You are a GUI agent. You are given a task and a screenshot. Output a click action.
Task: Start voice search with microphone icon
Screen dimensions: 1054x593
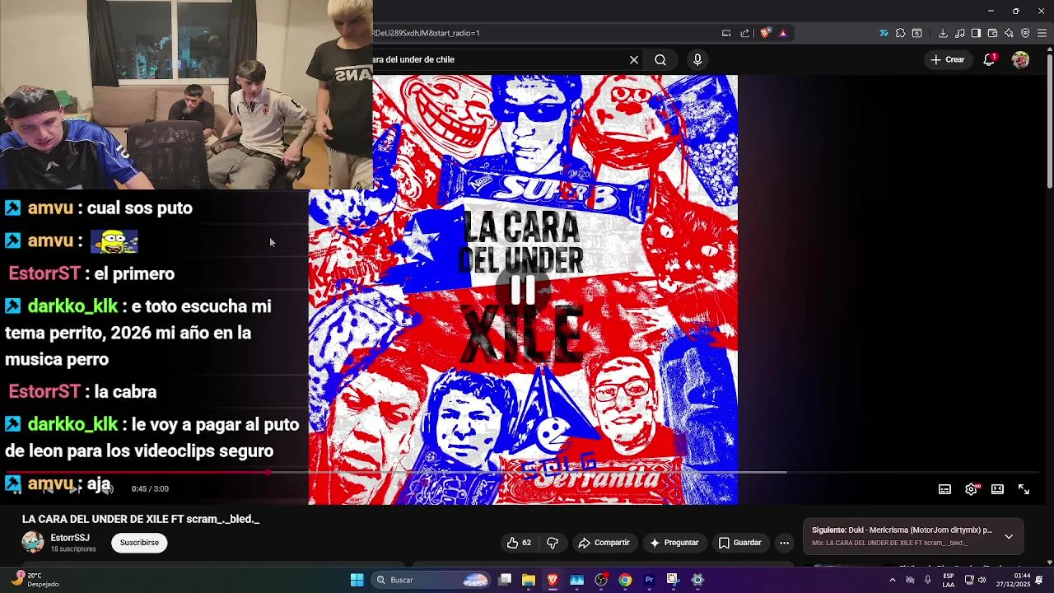pyautogui.click(x=697, y=59)
